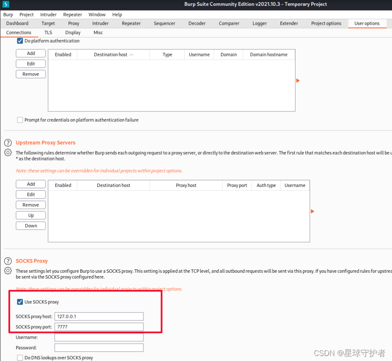Viewport: 392px width, 361px height.
Task: Click Type column header in authentication table
Action: 167,54
